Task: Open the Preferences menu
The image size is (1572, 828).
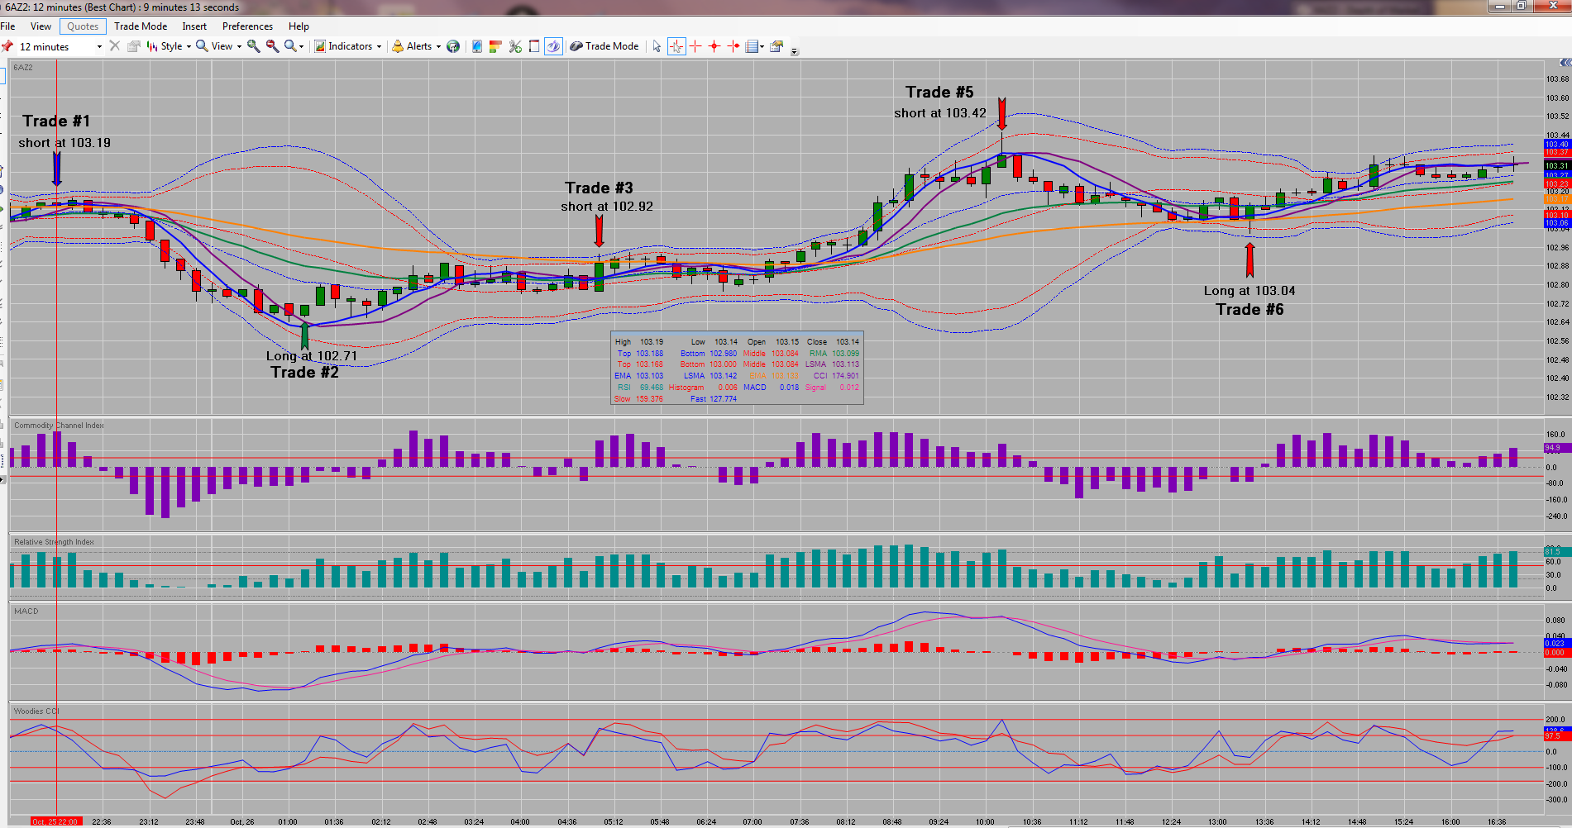Action: (247, 26)
